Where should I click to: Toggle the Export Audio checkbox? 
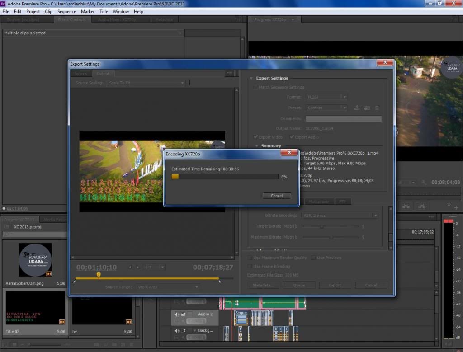pyautogui.click(x=292, y=137)
